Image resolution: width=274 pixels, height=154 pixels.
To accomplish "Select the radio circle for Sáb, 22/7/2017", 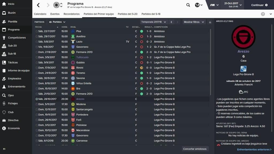I will click(x=36, y=31).
